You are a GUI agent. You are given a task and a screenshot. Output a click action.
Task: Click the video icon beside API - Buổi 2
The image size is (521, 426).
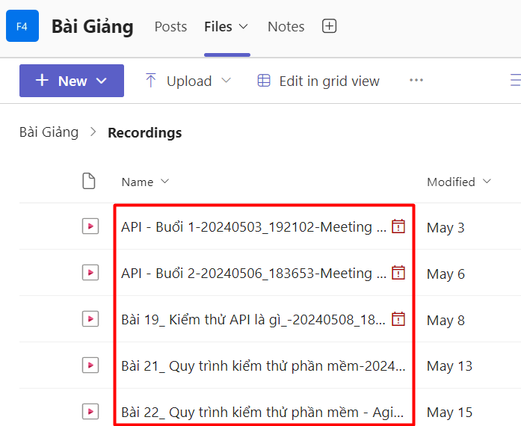click(90, 273)
